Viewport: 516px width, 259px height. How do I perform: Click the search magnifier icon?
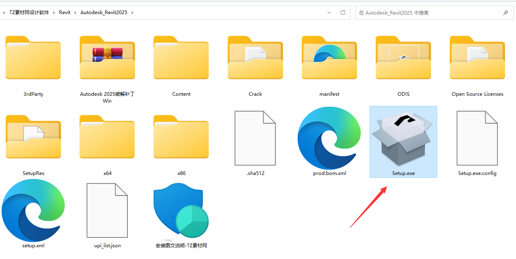[x=505, y=13]
